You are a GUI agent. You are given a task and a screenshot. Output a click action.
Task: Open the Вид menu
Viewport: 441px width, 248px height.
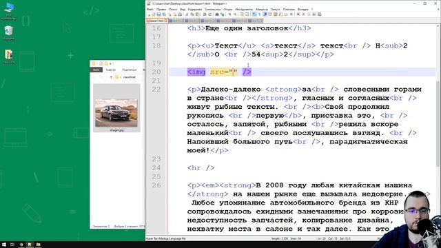(183, 9)
